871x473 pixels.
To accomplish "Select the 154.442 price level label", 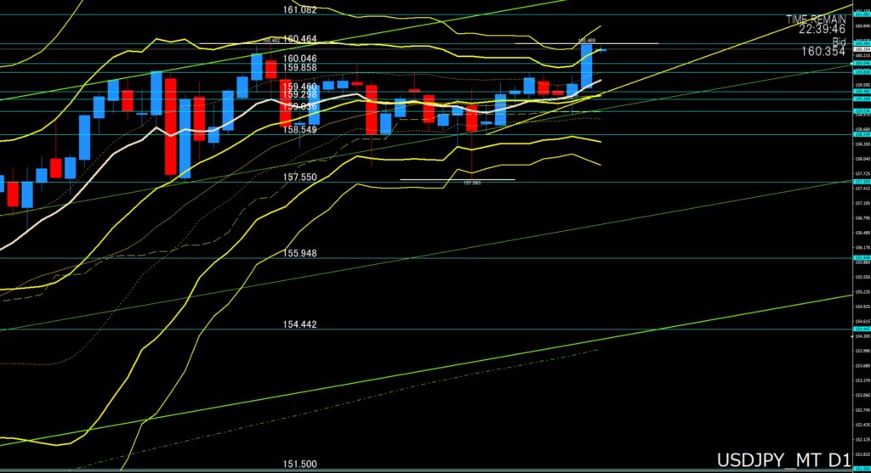I will tap(299, 325).
